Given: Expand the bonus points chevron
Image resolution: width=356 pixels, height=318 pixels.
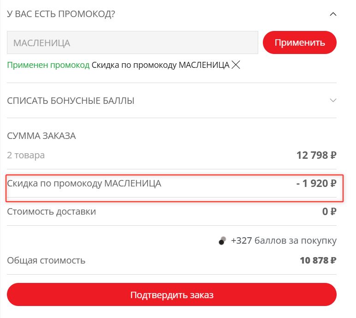Looking at the screenshot, I should pos(333,100).
